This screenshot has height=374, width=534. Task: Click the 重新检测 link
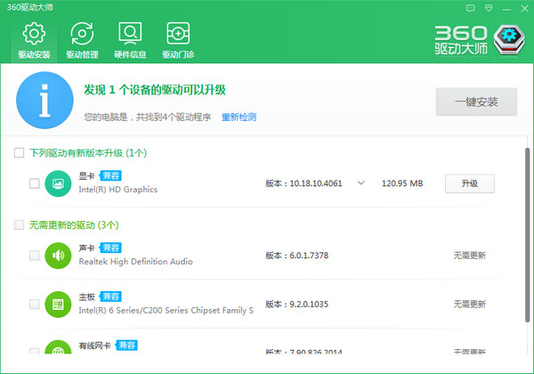239,118
